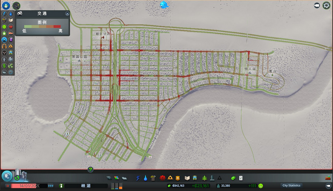Toggle the free camera mode button
Viewport: 333px width, 191px height.
pos(317,5)
